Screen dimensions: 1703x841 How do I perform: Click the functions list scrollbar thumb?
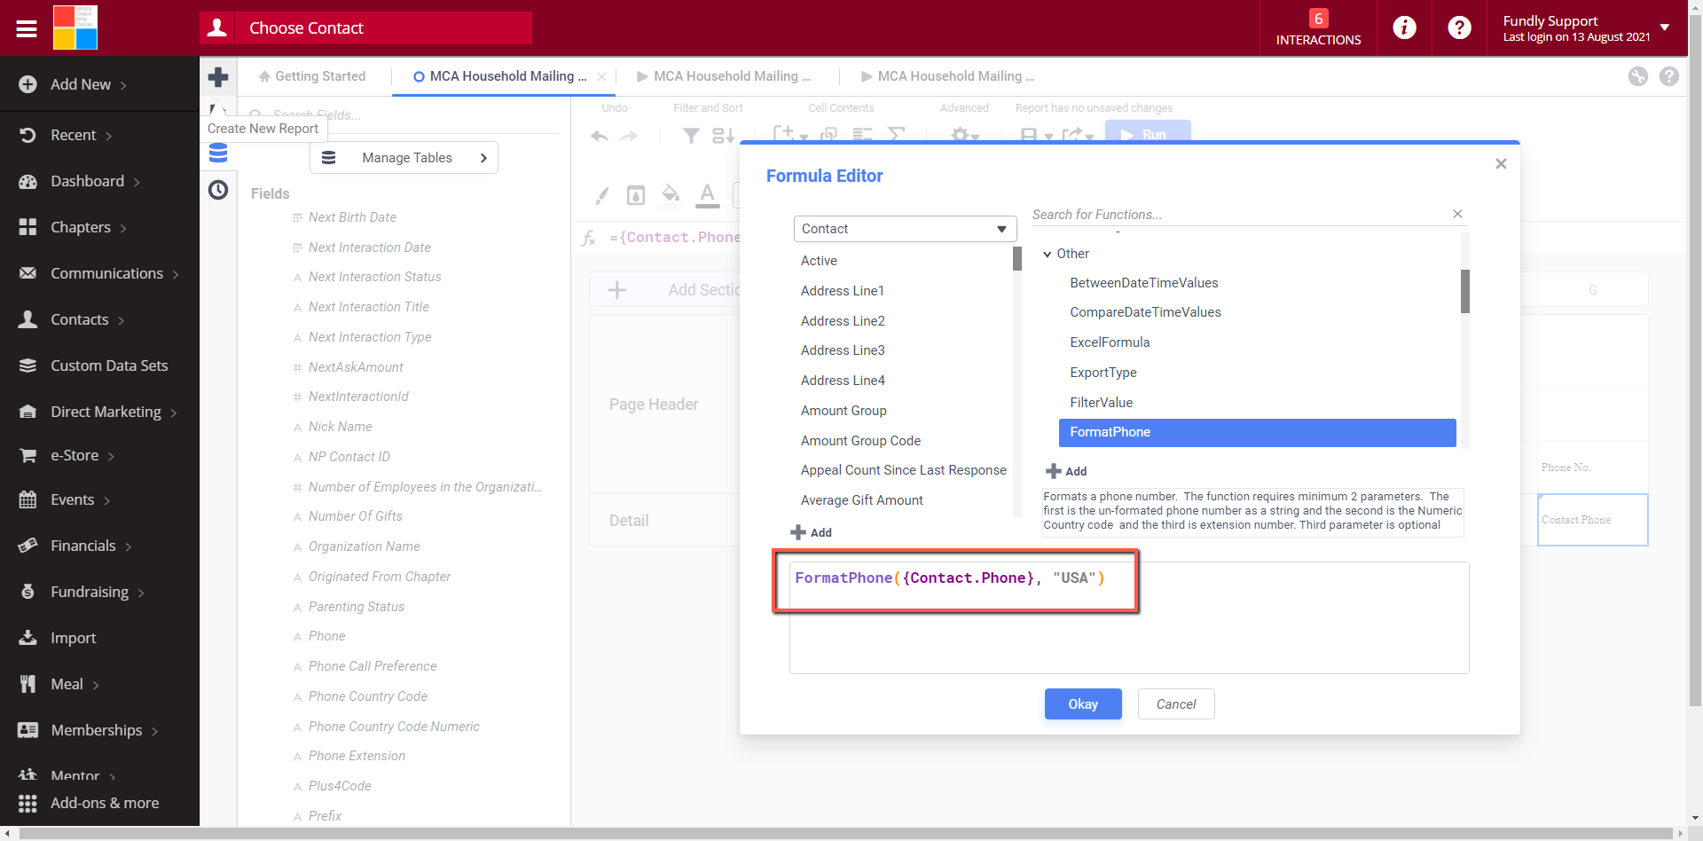[x=1465, y=291]
